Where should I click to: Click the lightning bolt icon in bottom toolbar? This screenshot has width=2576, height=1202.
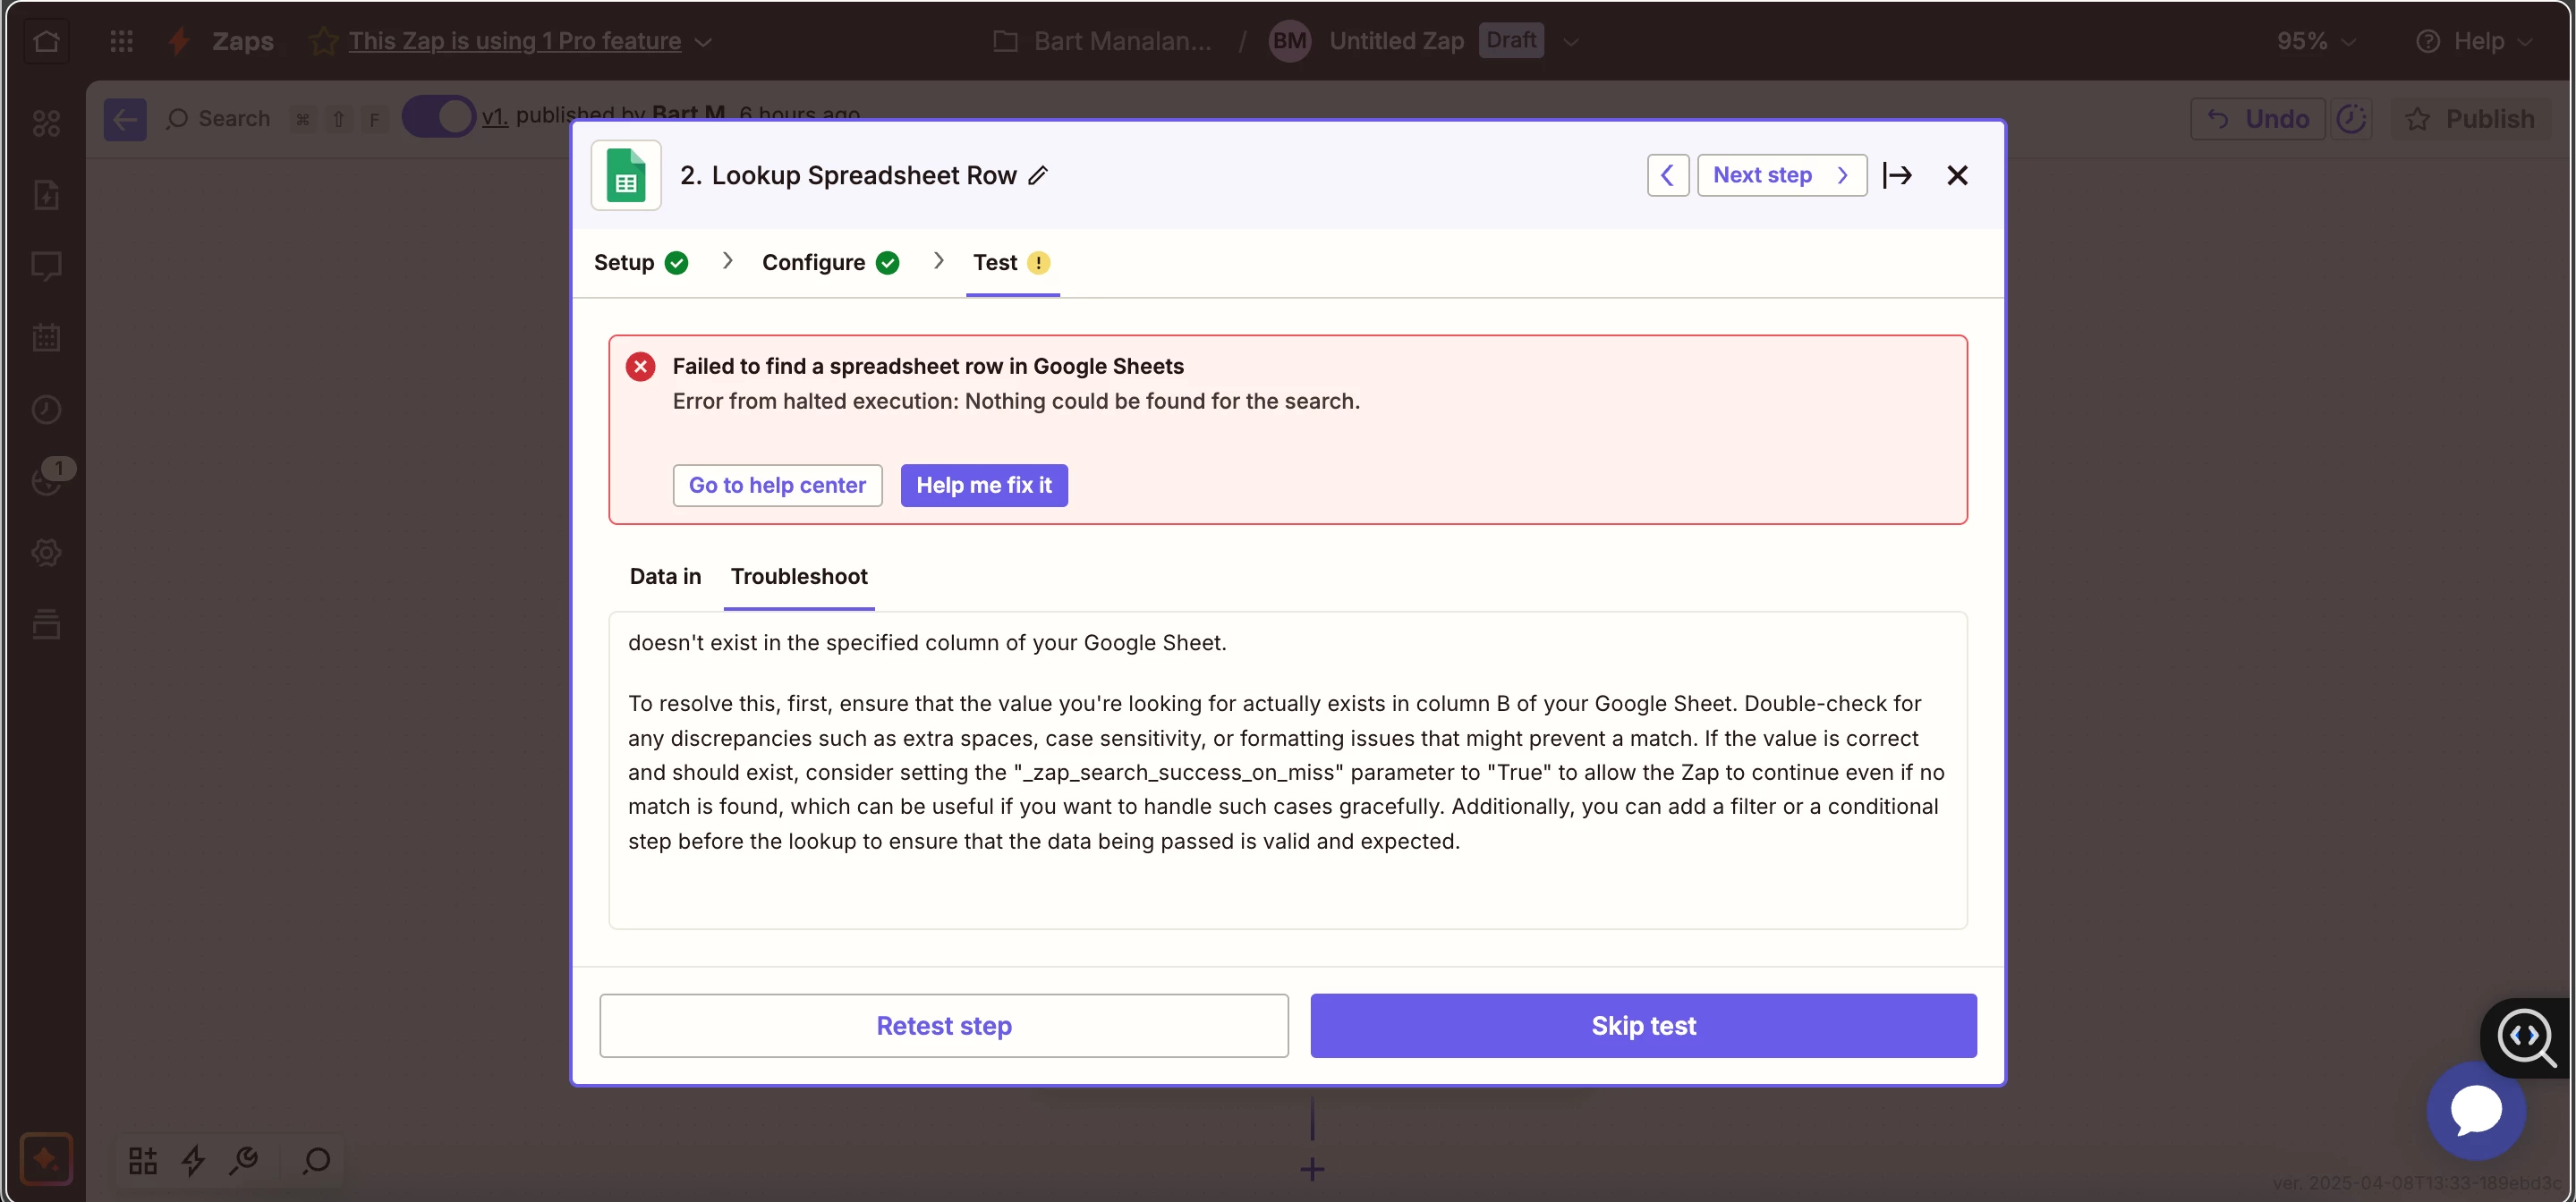coord(193,1160)
